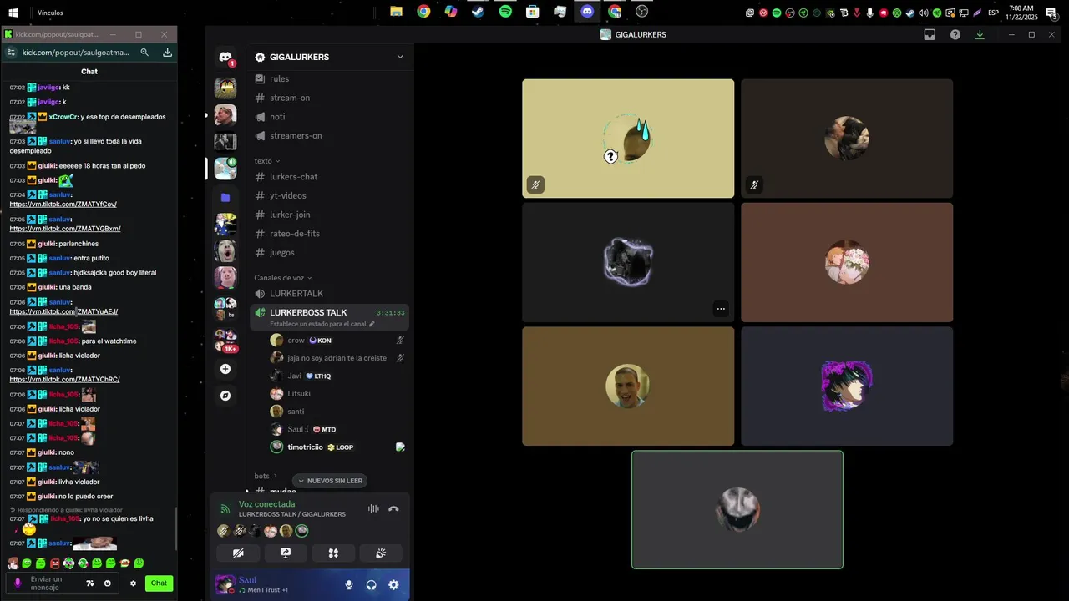The height and width of the screenshot is (601, 1069).
Task: Click angry red emote in quick bar
Action: point(54,564)
